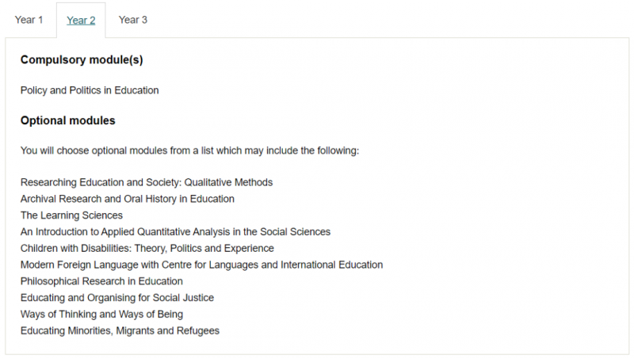
Task: Select Modern Foreign Language module line
Action: pyautogui.click(x=202, y=265)
